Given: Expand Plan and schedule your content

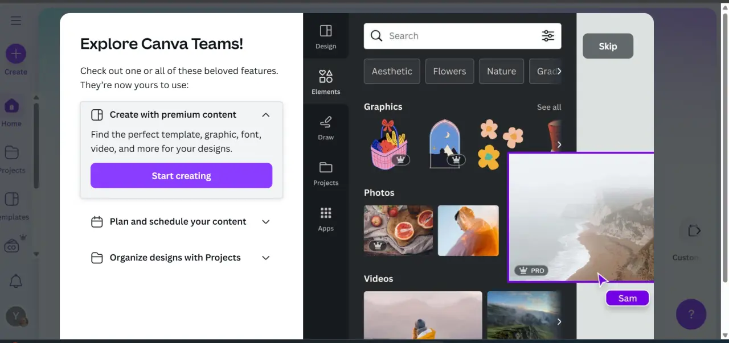Looking at the screenshot, I should pos(265,222).
